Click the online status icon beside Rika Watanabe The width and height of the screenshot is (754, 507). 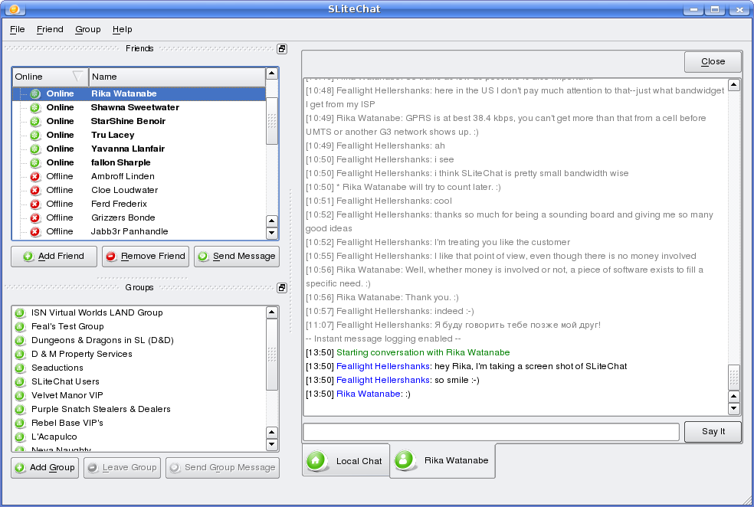(x=35, y=93)
